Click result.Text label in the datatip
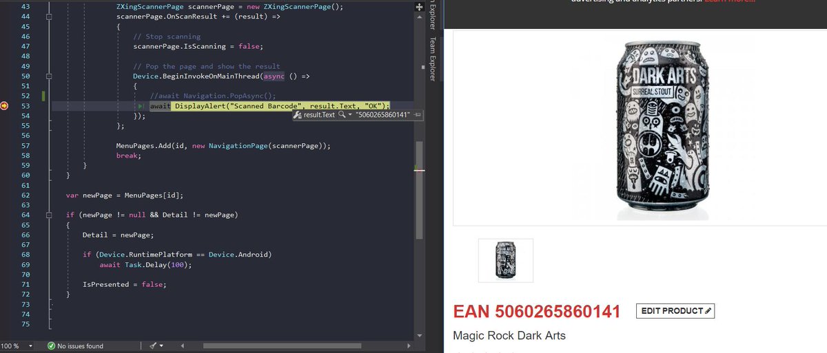This screenshot has width=827, height=353. click(x=319, y=115)
